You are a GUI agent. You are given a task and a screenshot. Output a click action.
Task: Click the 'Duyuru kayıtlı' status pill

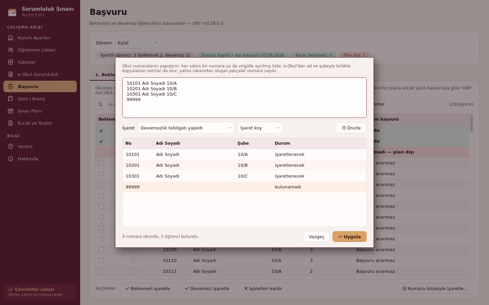coord(243,55)
